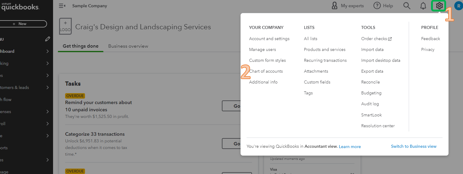Open Privacy under Profile
The height and width of the screenshot is (174, 463).
[x=428, y=49]
